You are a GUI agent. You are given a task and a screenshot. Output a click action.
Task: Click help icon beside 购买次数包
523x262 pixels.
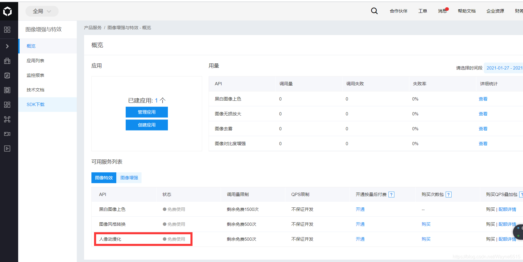pos(449,195)
